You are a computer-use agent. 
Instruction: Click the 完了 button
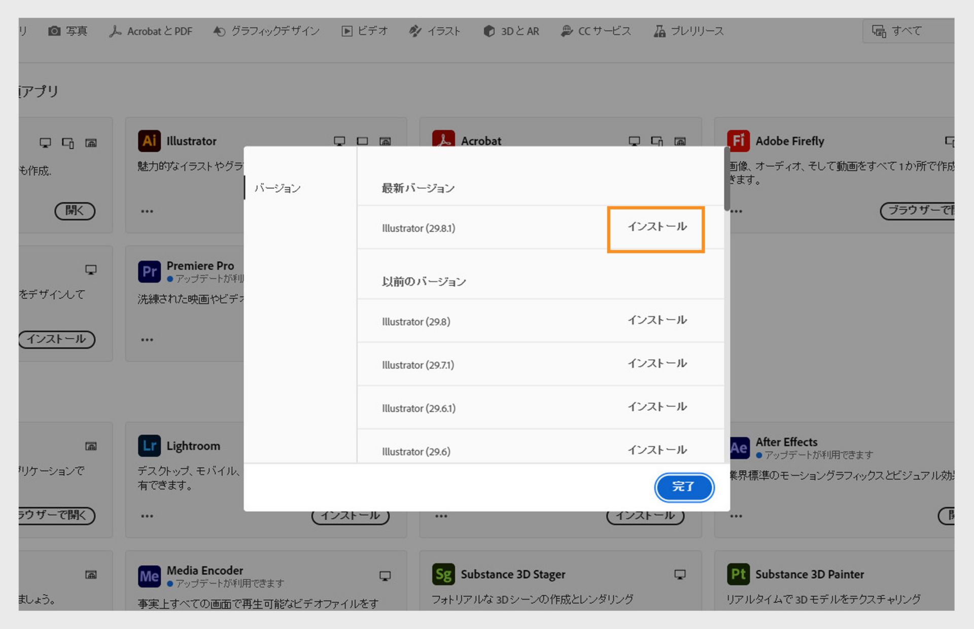(x=684, y=487)
